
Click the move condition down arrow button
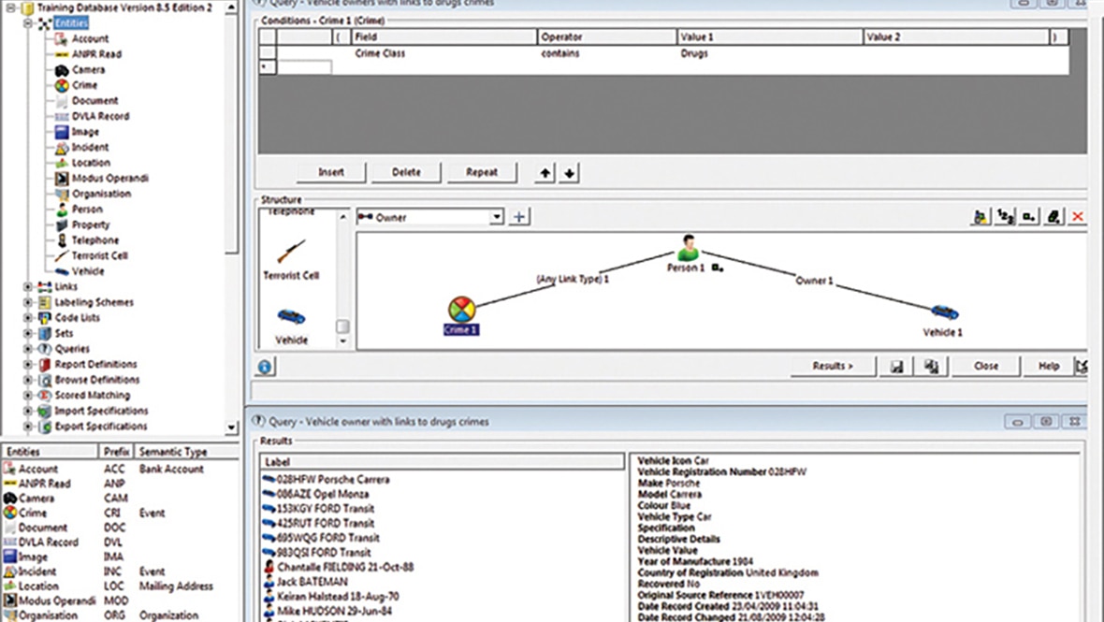point(569,173)
